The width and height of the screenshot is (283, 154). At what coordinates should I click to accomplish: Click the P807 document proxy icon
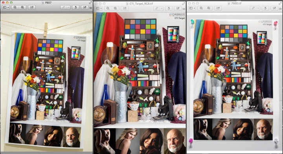click(43, 3)
